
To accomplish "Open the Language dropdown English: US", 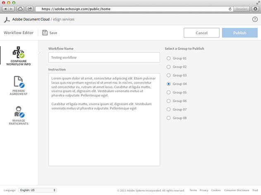I will (37, 190).
